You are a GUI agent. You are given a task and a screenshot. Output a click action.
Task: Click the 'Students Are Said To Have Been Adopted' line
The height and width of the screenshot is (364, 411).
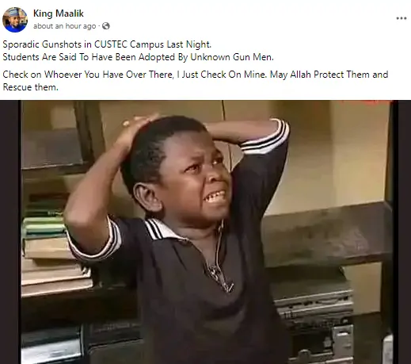click(138, 57)
